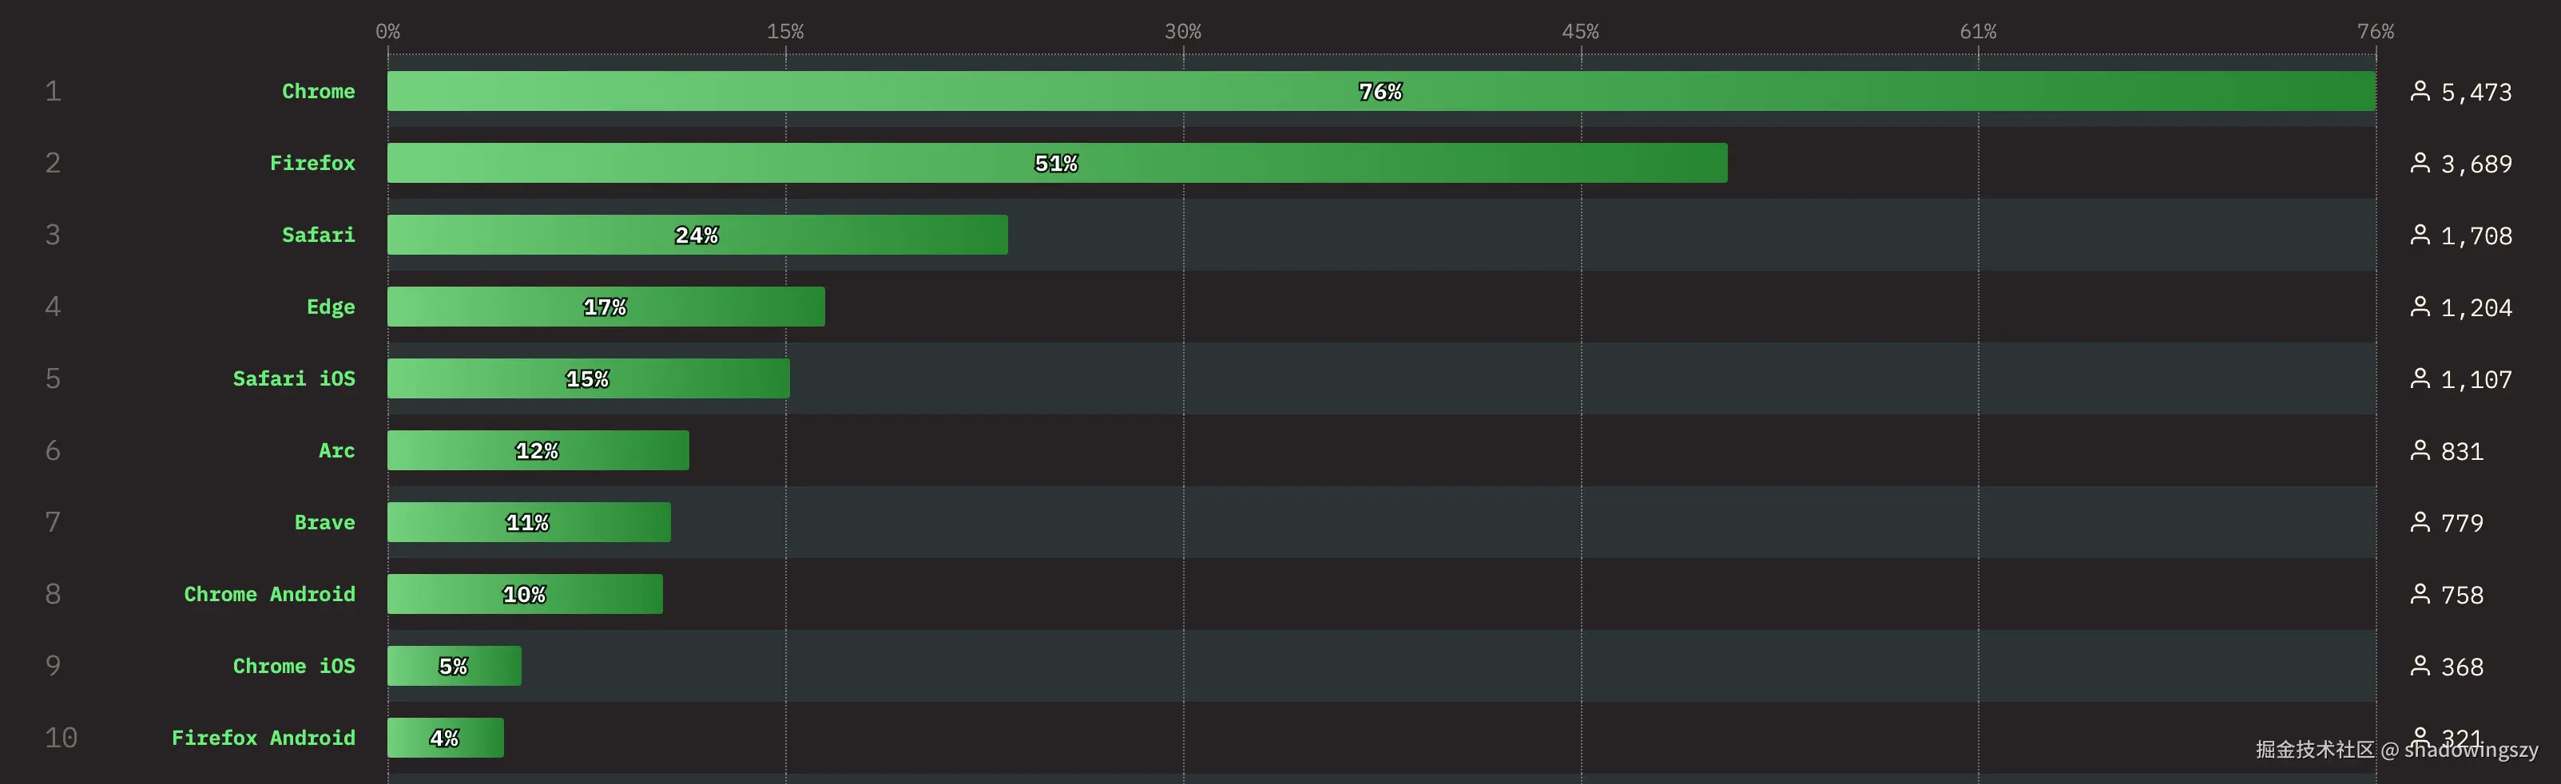This screenshot has width=2561, height=784.
Task: Click the user icon beside 1,107
Action: 2420,378
